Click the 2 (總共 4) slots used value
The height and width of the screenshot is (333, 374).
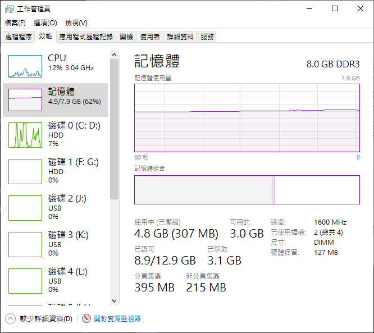(328, 232)
